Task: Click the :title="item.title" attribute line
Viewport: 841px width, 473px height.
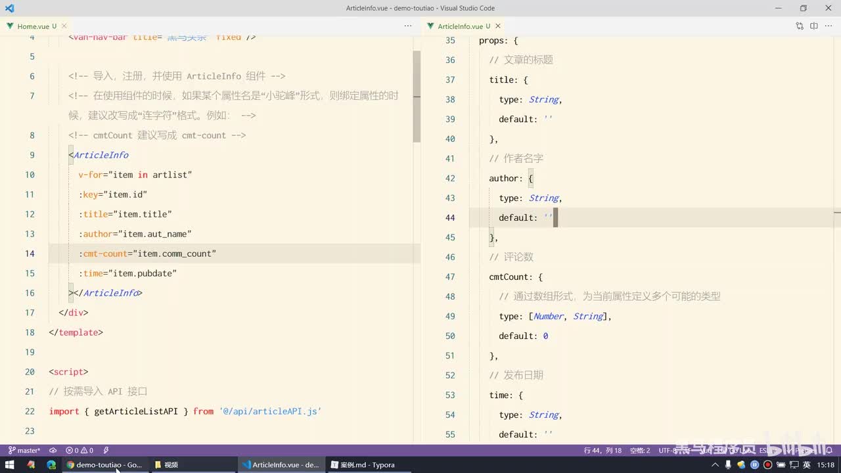Action: point(125,214)
